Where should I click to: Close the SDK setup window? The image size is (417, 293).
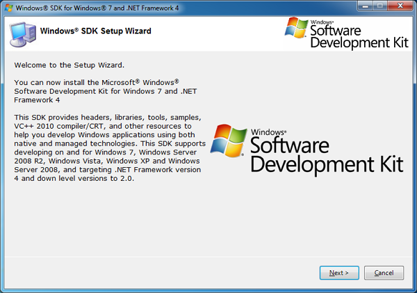[x=400, y=6]
